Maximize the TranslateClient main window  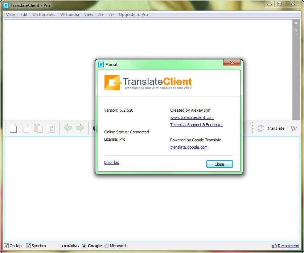click(x=279, y=4)
